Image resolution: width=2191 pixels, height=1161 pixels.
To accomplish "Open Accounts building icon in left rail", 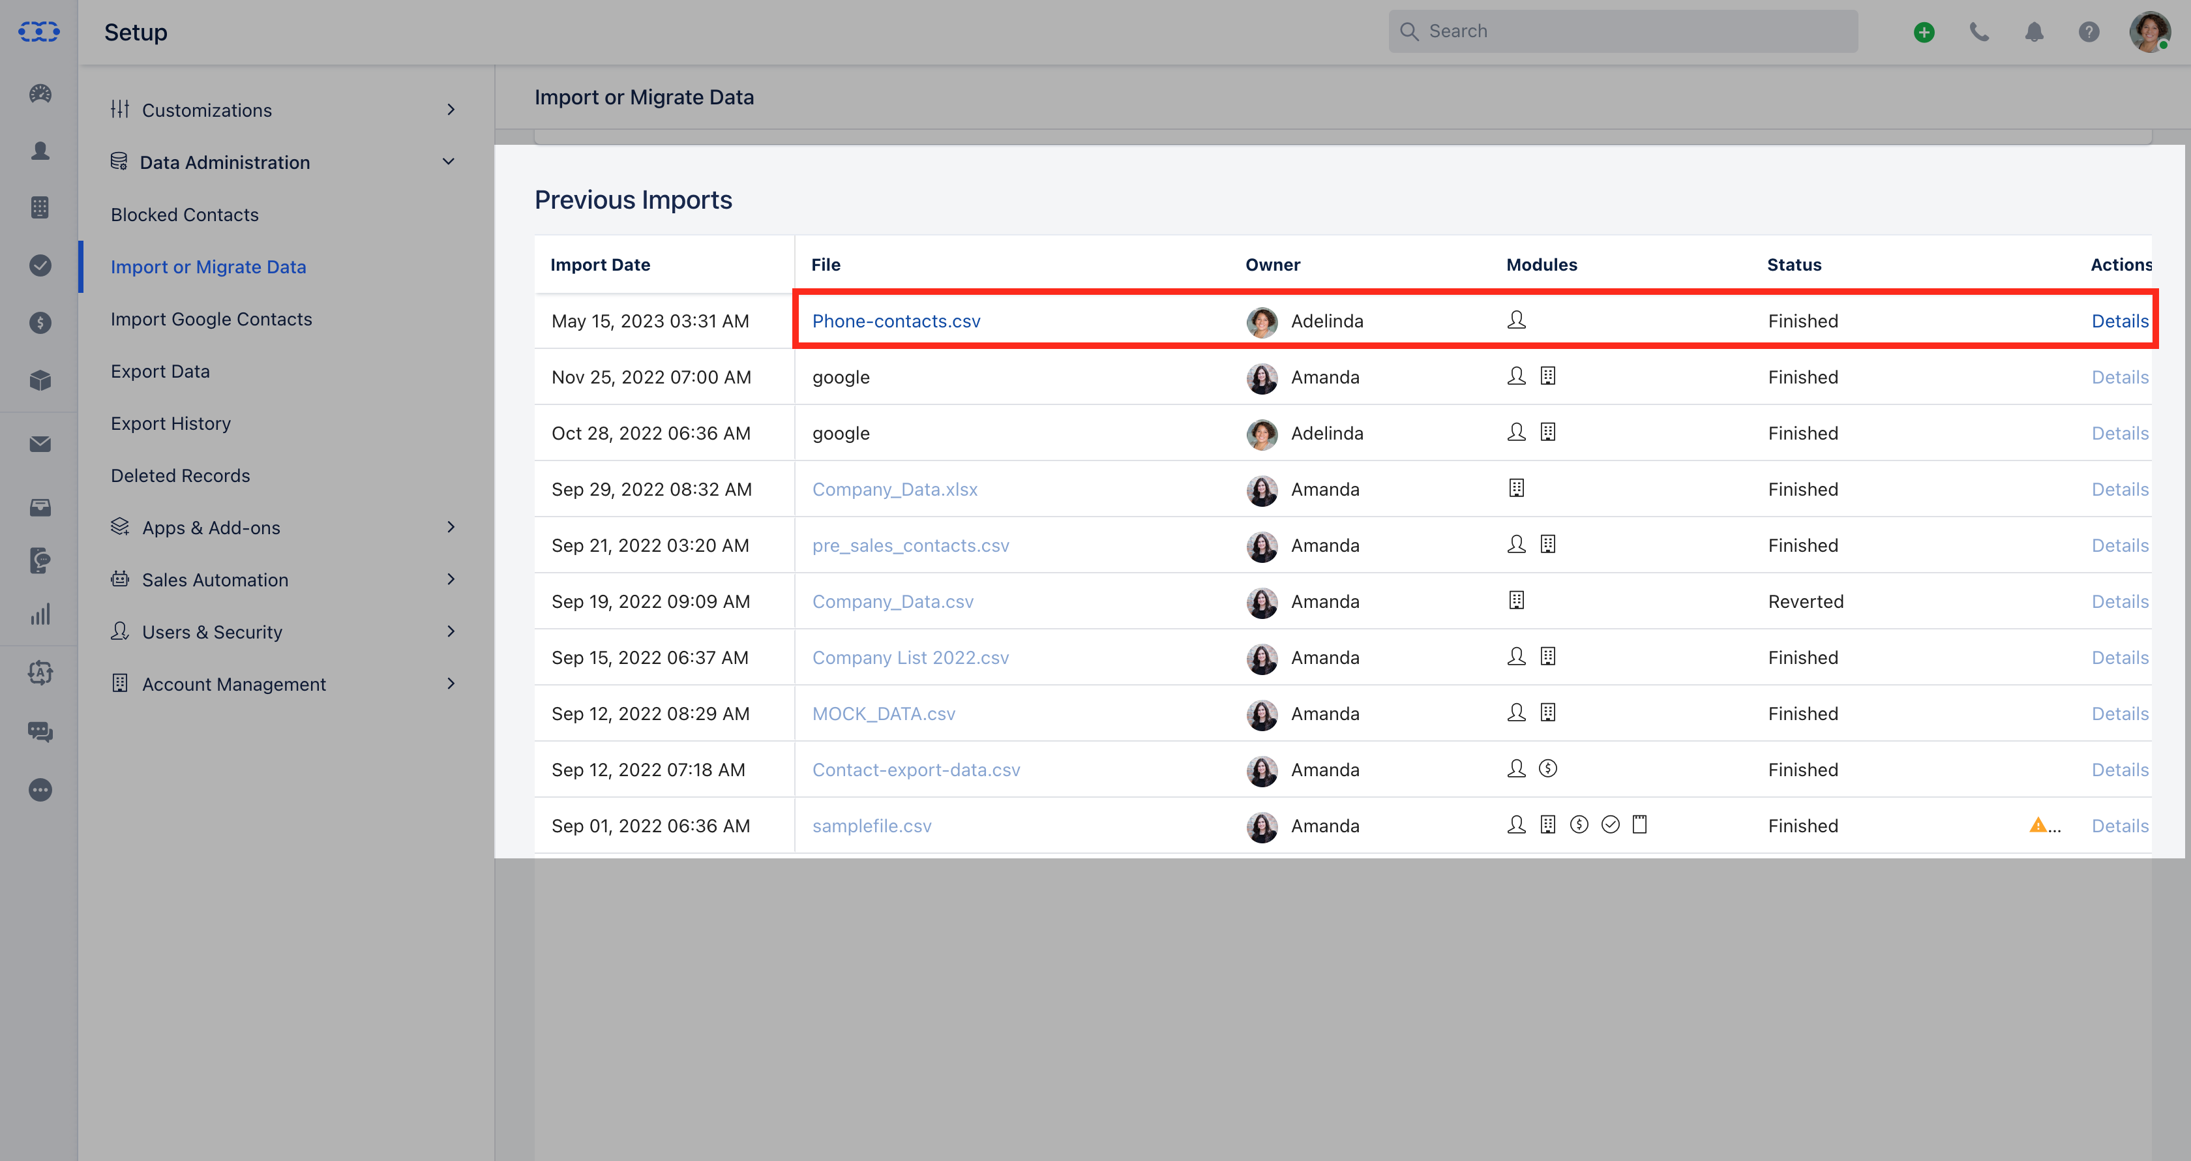I will 40,207.
